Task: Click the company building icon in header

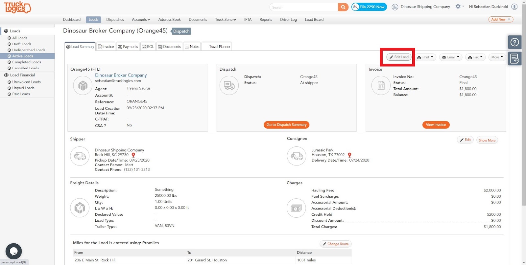Action: (395, 7)
